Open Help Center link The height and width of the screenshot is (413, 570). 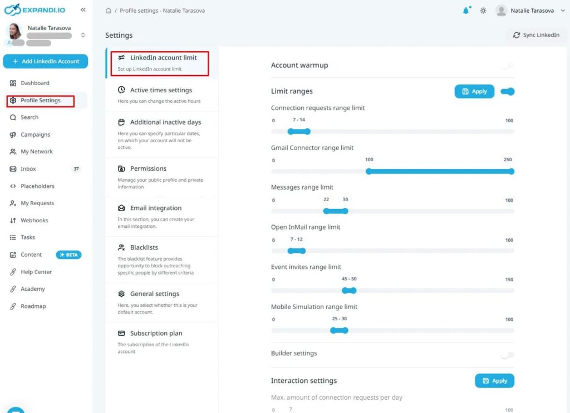pyautogui.click(x=36, y=272)
